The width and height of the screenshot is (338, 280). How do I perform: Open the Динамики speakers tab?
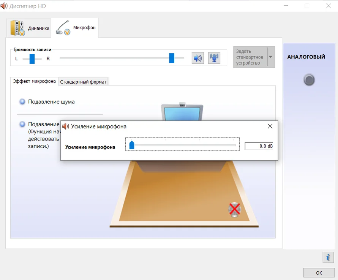(28, 28)
